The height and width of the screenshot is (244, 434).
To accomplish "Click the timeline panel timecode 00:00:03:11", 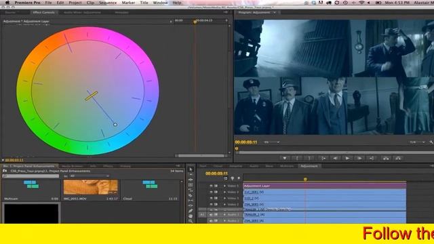I will [x=216, y=174].
